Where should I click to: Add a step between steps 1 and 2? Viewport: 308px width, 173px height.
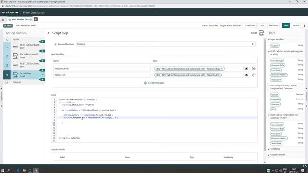pos(42,51)
